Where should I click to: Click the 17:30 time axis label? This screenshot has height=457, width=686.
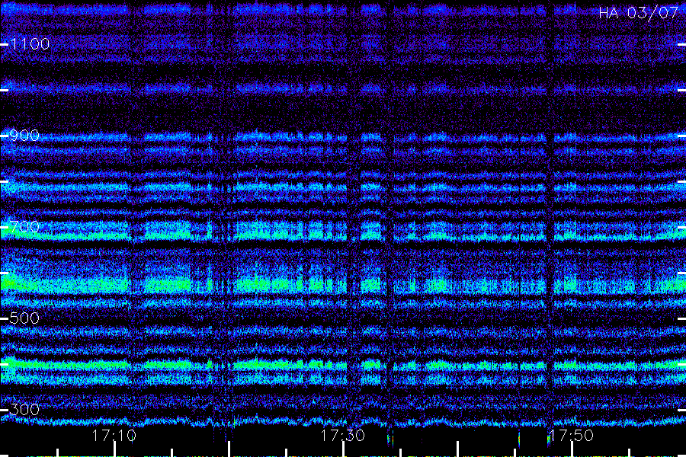click(342, 436)
